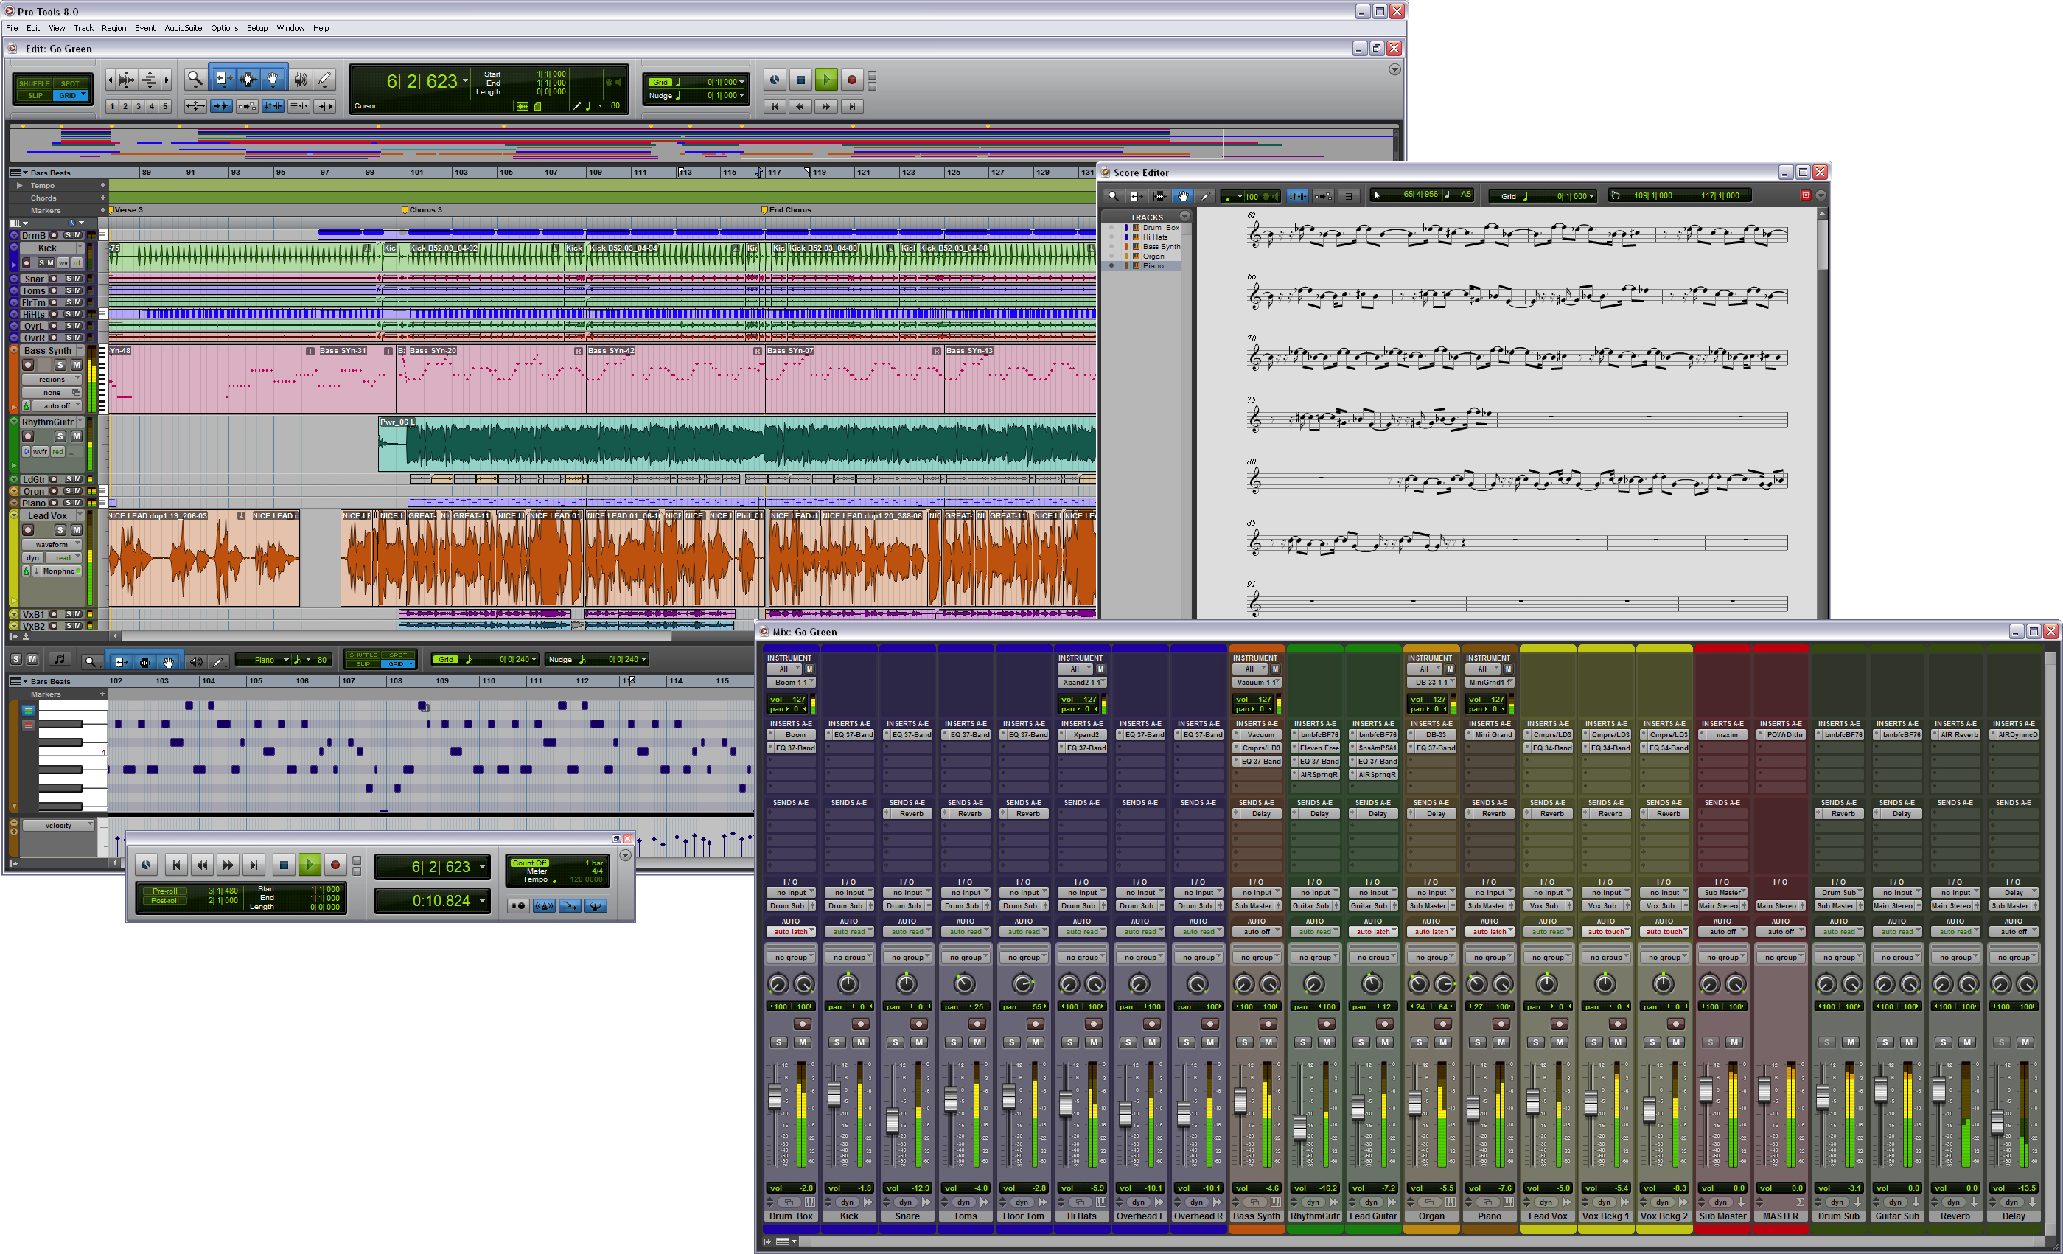Open the AudioSuite menu
The image size is (2063, 1254).
(183, 27)
